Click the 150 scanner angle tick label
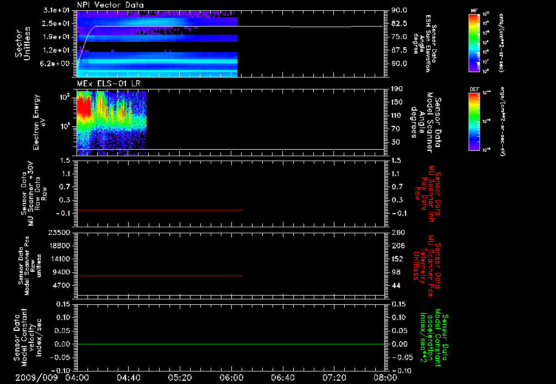 tap(397, 102)
